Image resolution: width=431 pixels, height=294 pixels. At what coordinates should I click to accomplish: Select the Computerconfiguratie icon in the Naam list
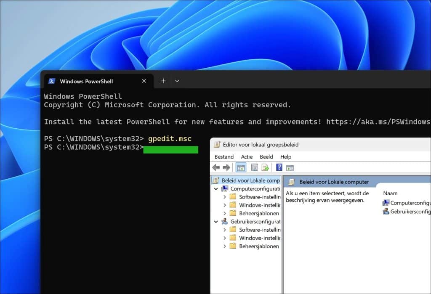pyautogui.click(x=386, y=202)
